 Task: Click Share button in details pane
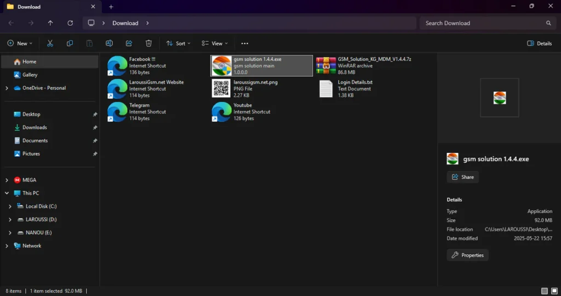point(462,177)
